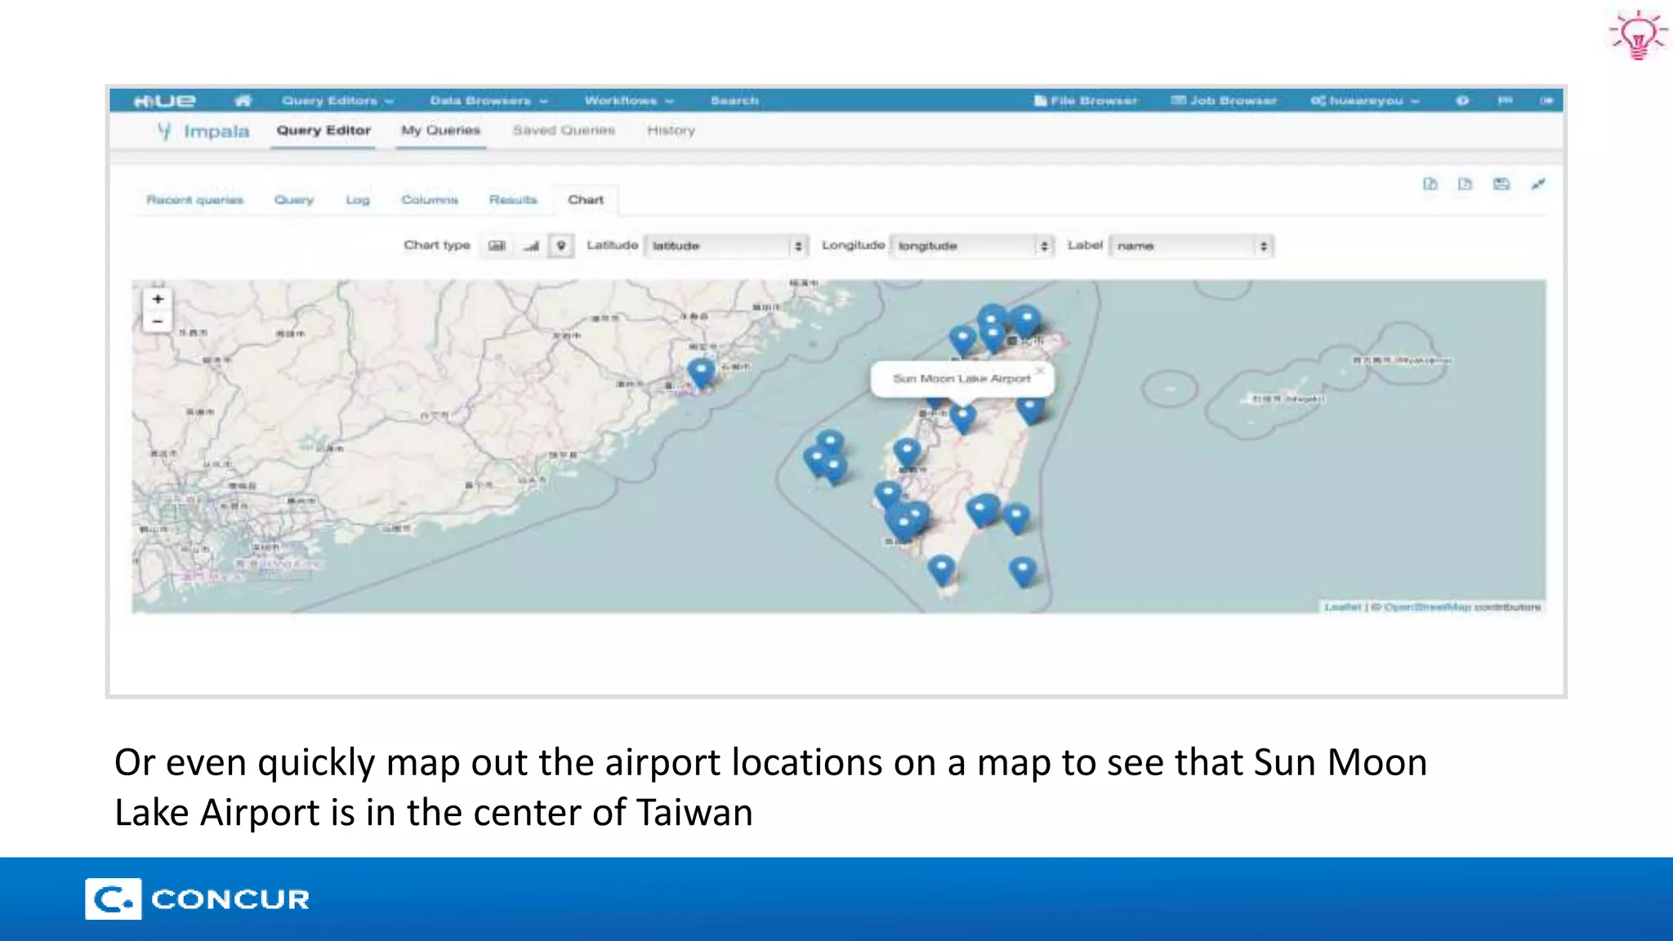Click the map marker on mainland coast
This screenshot has height=941, width=1673.
(701, 372)
